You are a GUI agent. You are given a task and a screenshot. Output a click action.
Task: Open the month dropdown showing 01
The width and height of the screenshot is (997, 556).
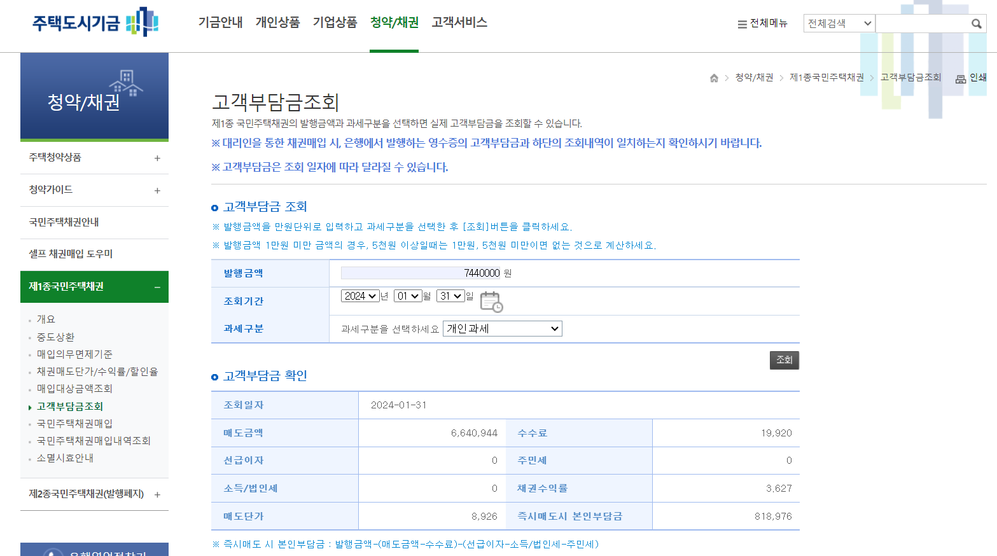[x=407, y=296]
